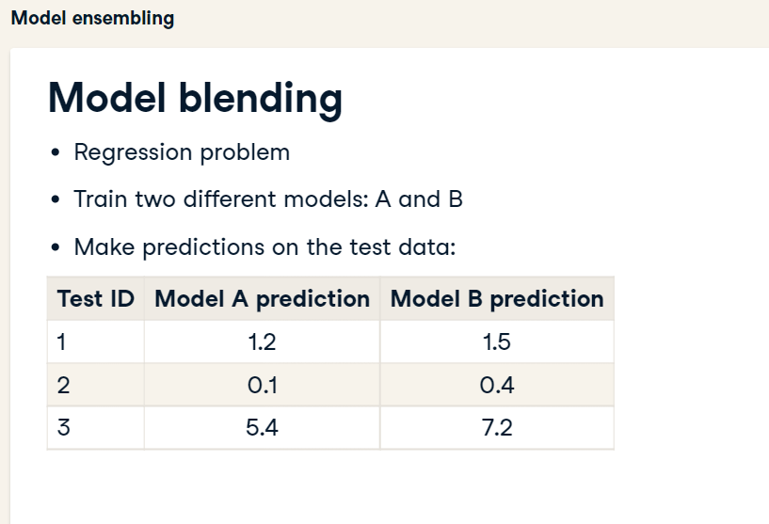
Task: Click Model A prediction value 1.2
Action: (262, 341)
